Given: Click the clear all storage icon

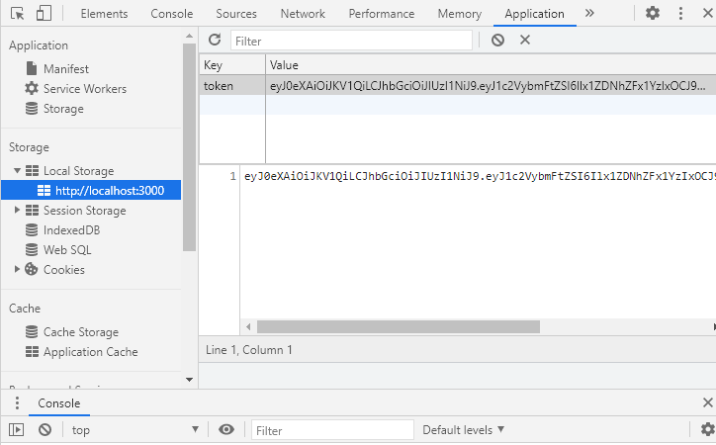Looking at the screenshot, I should coord(498,40).
